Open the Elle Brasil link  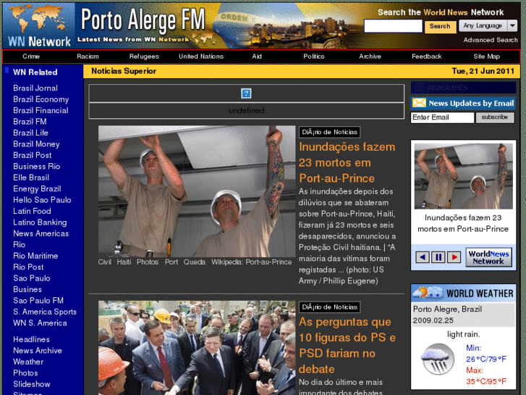click(x=31, y=178)
